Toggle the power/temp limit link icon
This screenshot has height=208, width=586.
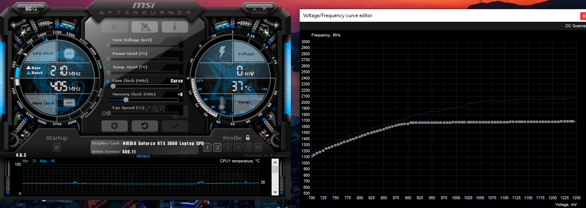pos(107,66)
